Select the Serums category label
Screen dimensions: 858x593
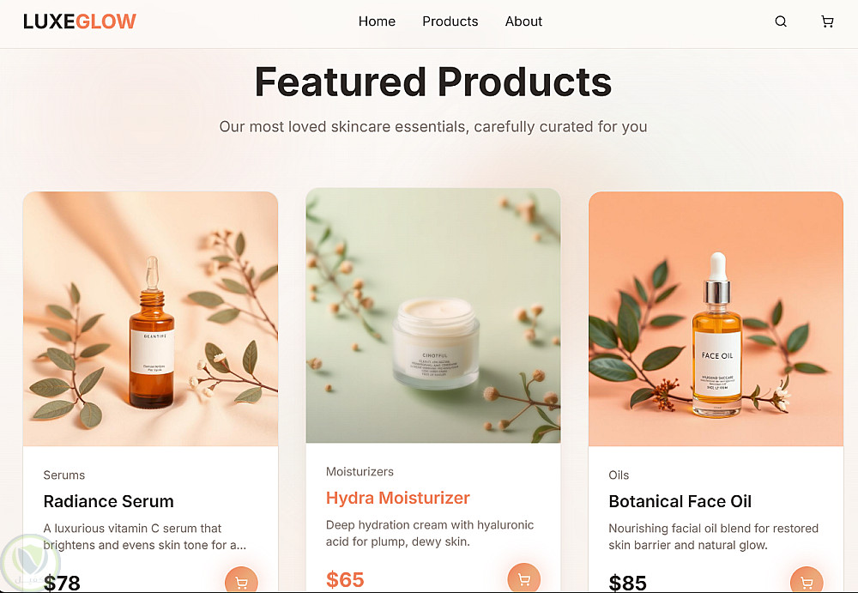tap(64, 475)
